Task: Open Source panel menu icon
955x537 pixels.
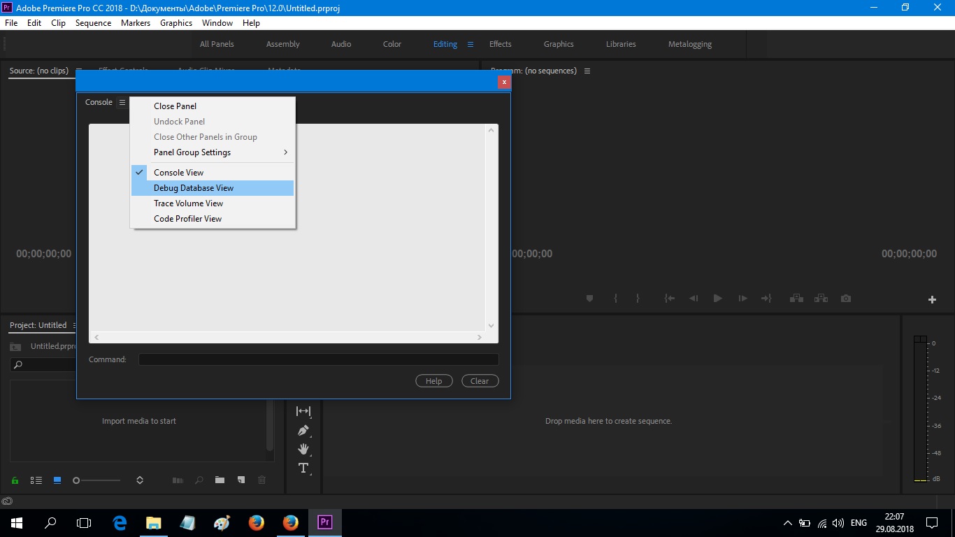Action: [x=79, y=71]
